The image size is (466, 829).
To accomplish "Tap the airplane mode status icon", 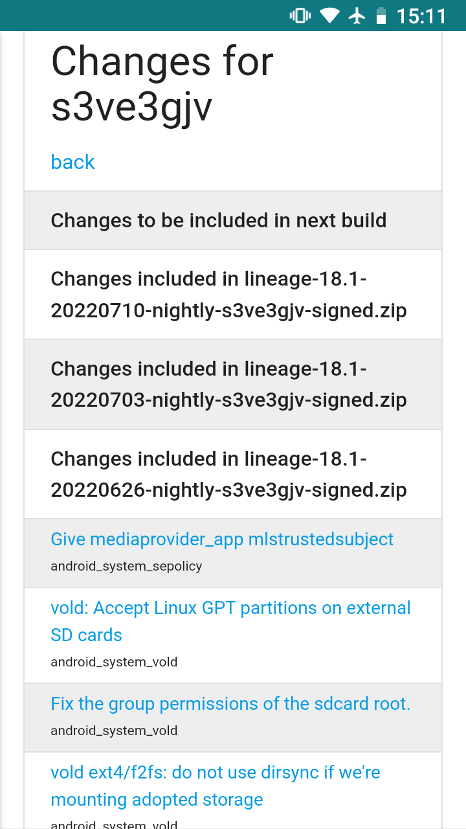I will pos(357,16).
